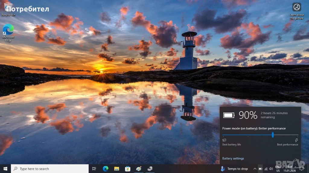Open the Battery settings link
This screenshot has height=173, width=309.
point(233,159)
